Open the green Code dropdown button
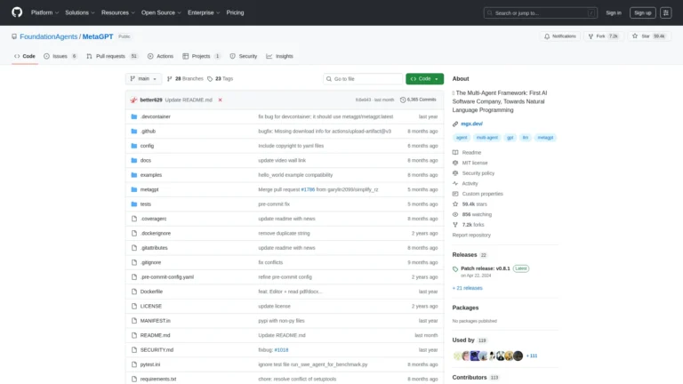The image size is (683, 384). 424,79
